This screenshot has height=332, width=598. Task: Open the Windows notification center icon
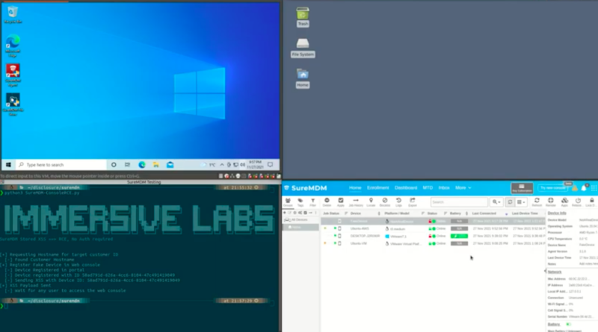pos(270,165)
